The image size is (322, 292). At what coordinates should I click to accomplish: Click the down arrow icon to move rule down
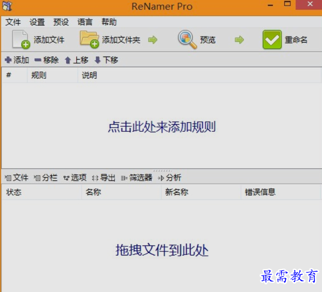pyautogui.click(x=97, y=60)
